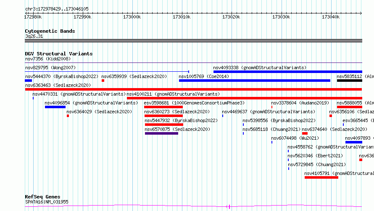Screen dimensions: 374x211
Task: Open nsv5444370 (ByrskaBishop2022) label
Action: coord(62,76)
